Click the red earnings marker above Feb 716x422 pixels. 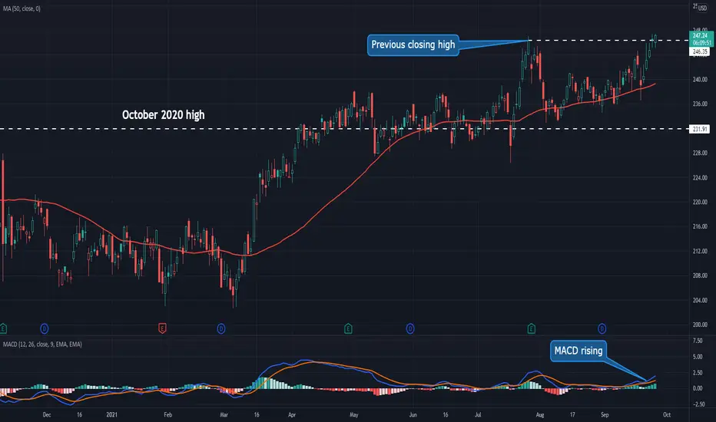click(x=162, y=328)
